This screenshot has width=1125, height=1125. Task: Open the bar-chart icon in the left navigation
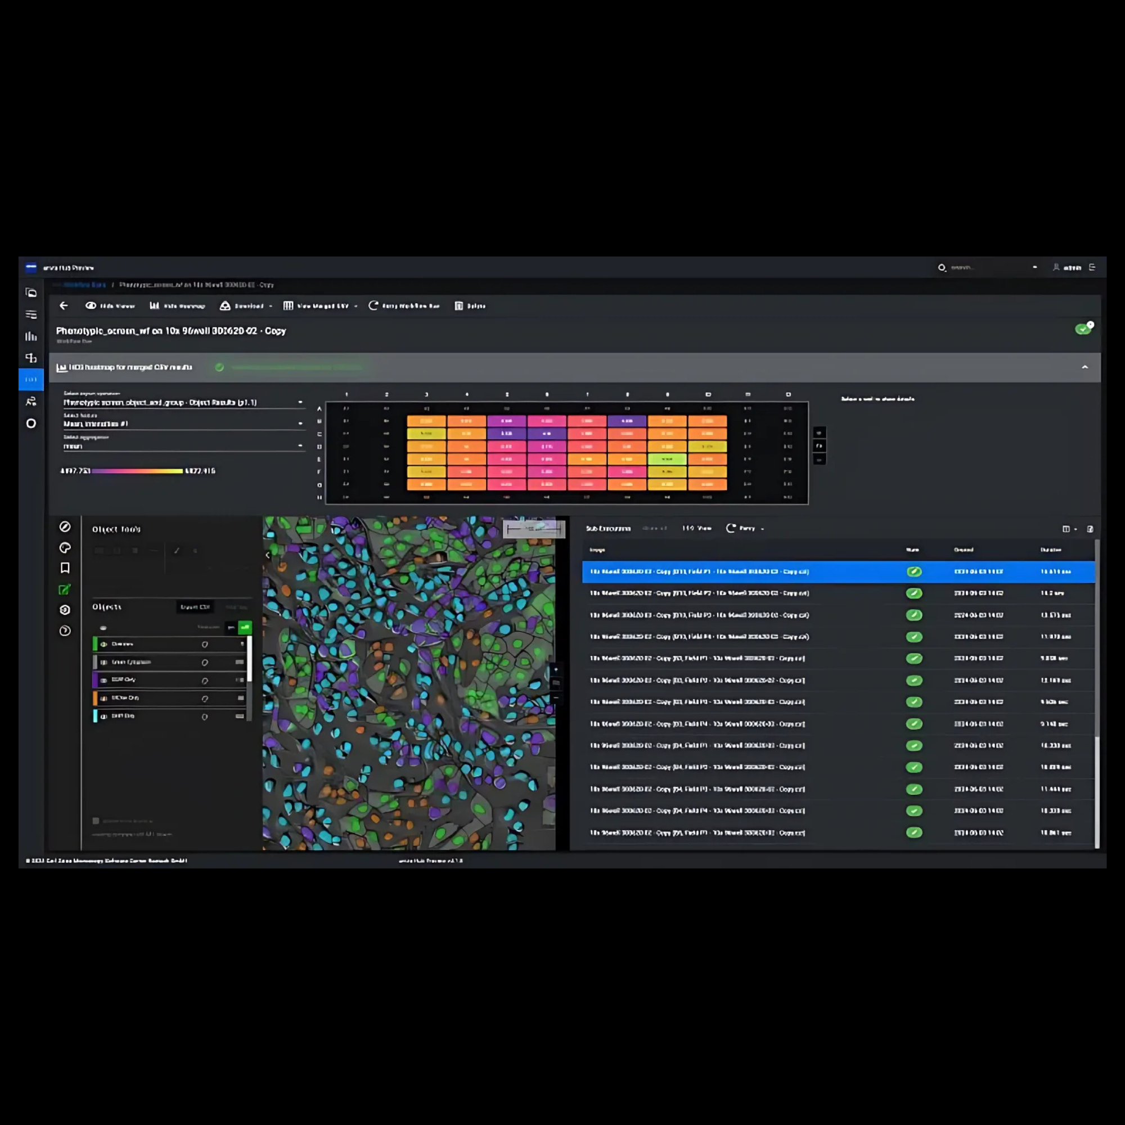31,336
